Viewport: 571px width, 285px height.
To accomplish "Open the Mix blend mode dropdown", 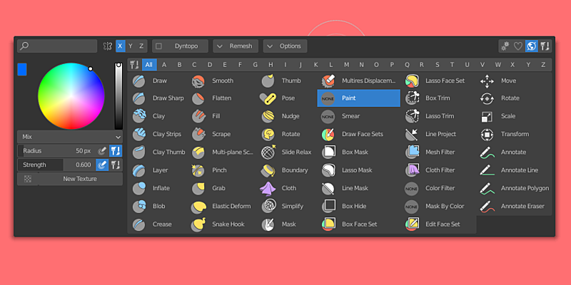I will [70, 136].
